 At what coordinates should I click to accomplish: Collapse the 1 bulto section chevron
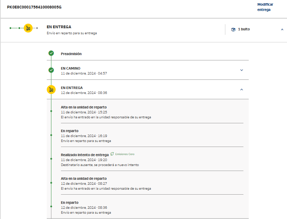(282, 29)
